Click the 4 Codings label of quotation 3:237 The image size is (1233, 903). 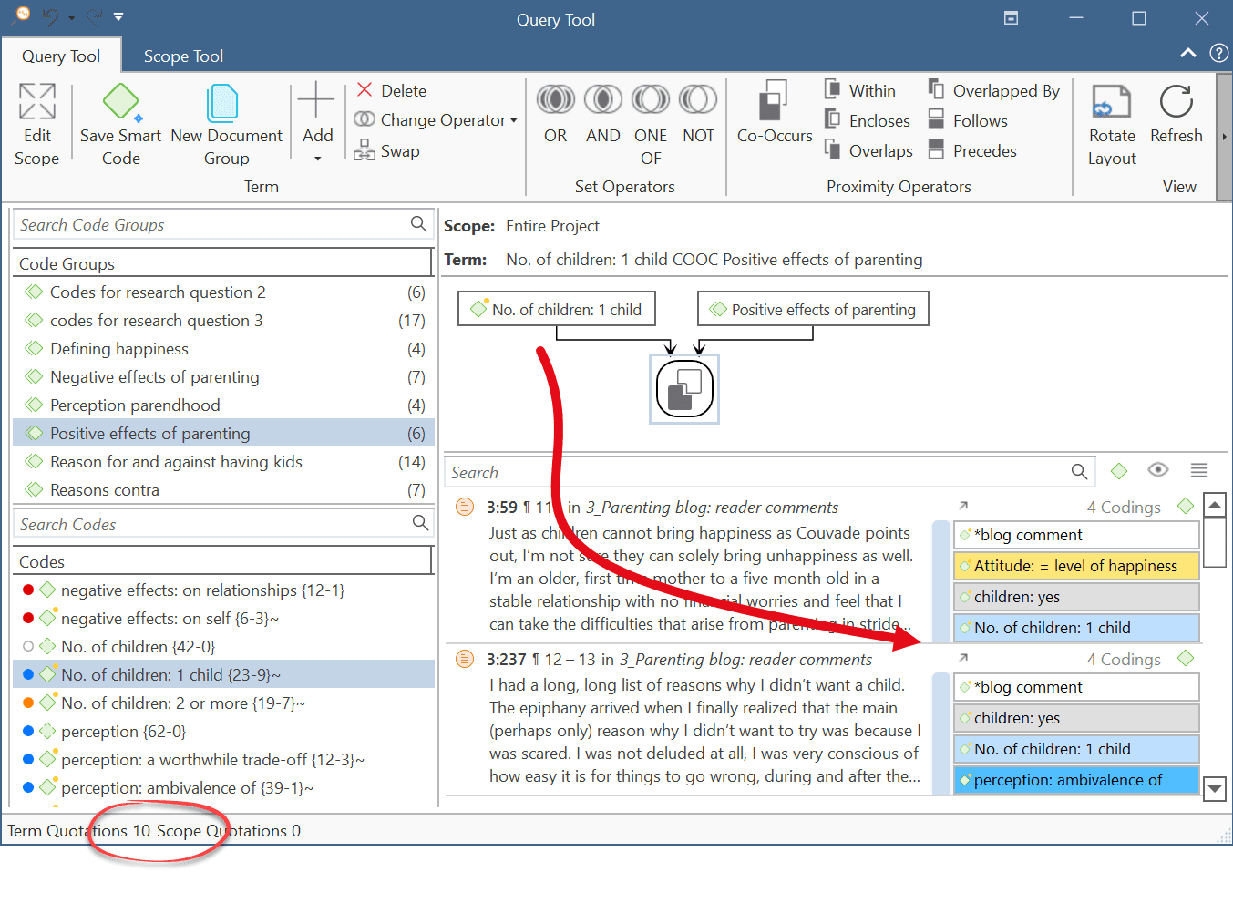(1124, 659)
